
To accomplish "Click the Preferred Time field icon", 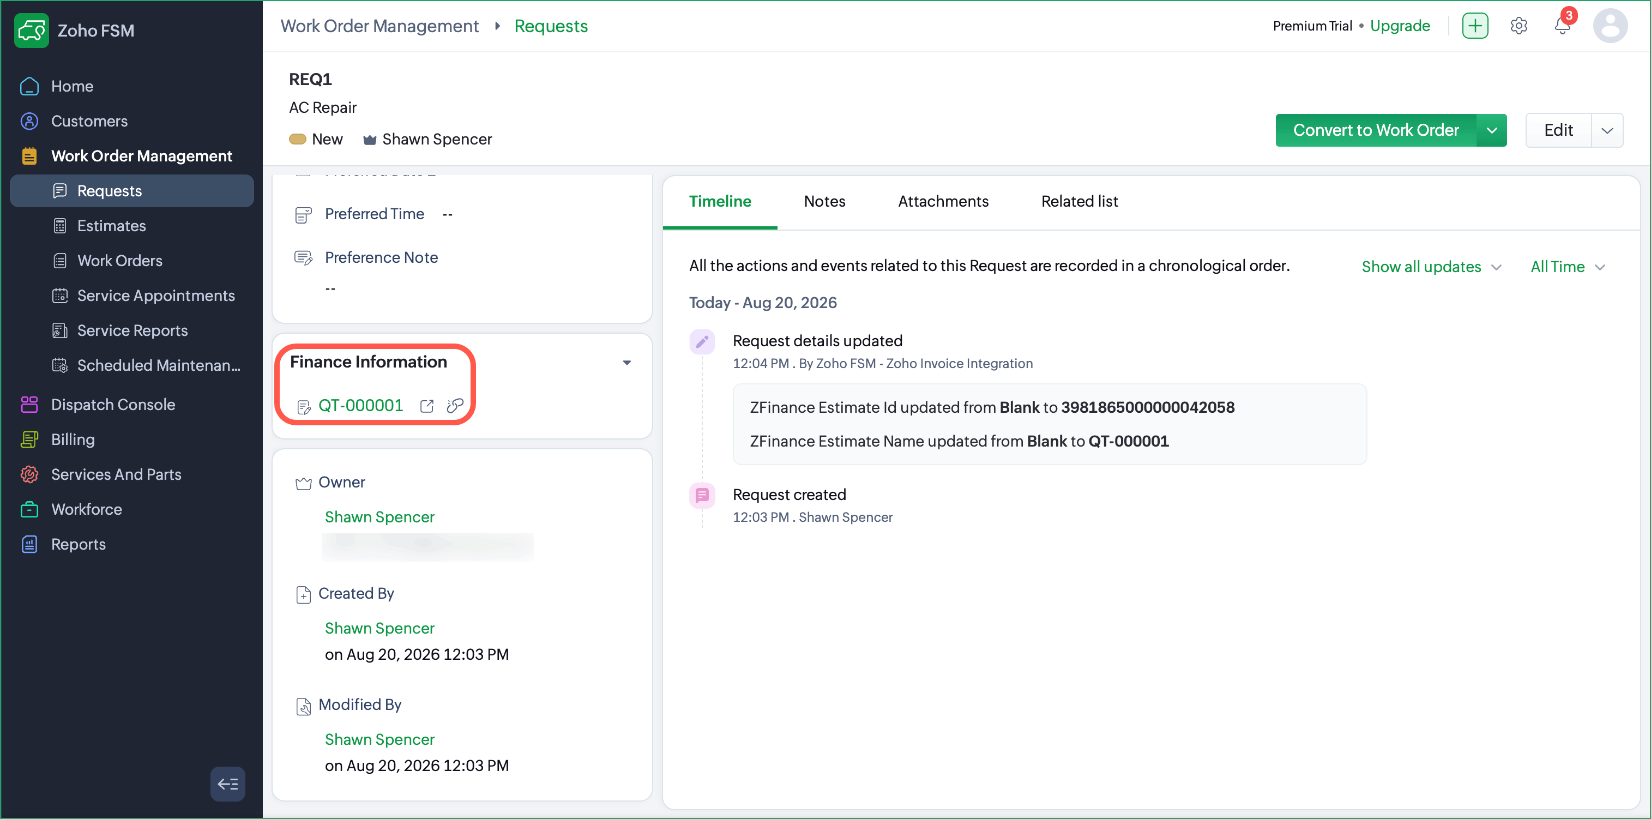I will pos(303,215).
